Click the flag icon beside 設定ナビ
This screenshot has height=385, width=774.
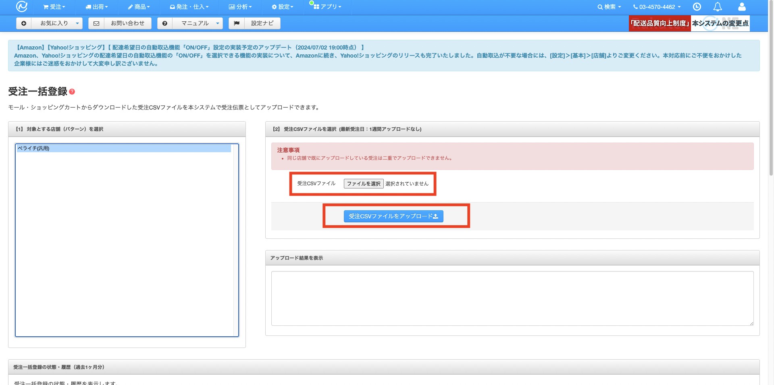[x=237, y=23]
